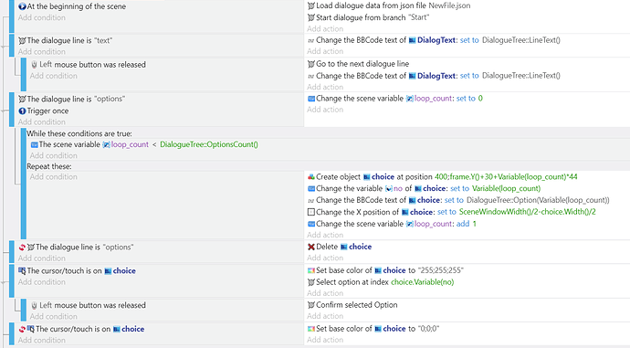The image size is (630, 348).
Task: Click the variable icon in the While loop_count condition
Action: click(x=35, y=144)
